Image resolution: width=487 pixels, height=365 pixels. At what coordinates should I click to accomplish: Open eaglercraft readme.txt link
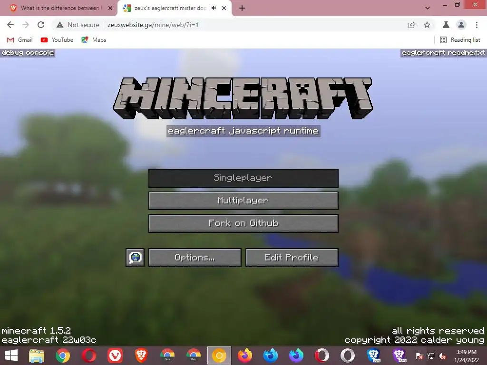(443, 53)
